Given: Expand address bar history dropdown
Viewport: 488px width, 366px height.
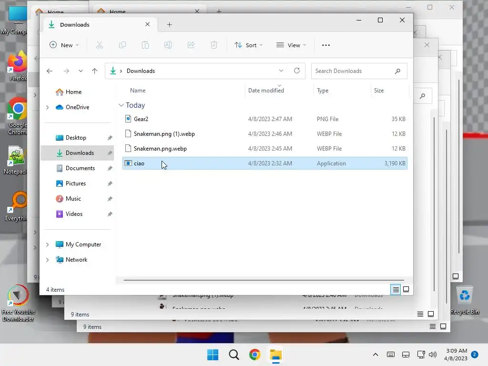Looking at the screenshot, I should click(x=281, y=71).
